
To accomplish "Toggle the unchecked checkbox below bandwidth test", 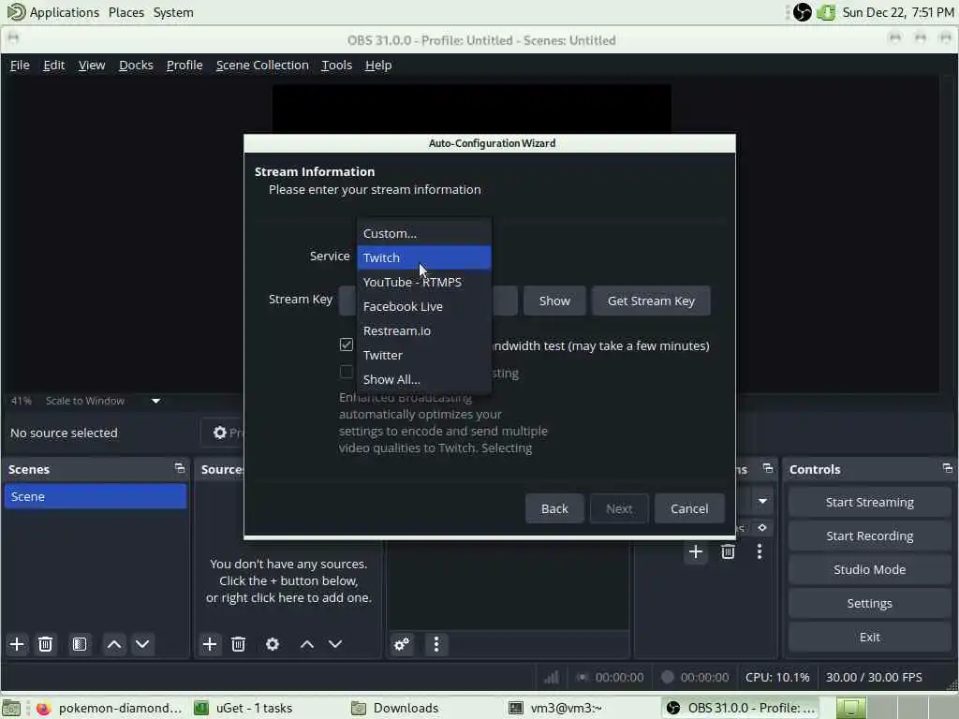I will click(x=347, y=372).
